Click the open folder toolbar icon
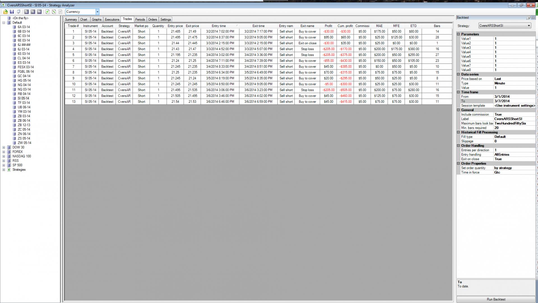 5,12
